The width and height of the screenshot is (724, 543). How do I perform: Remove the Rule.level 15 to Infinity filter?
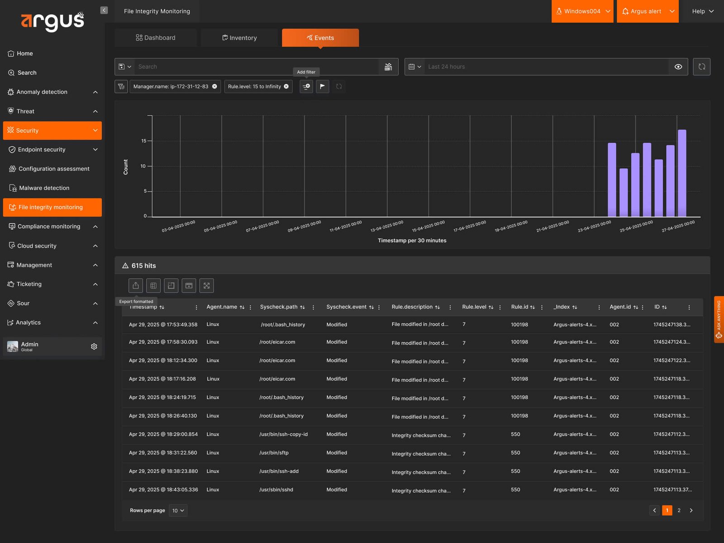click(286, 86)
